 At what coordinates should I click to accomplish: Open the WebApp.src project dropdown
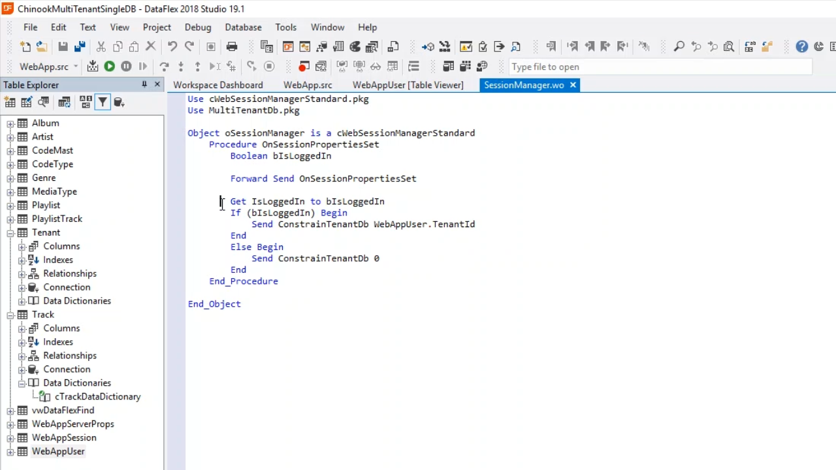click(x=75, y=67)
